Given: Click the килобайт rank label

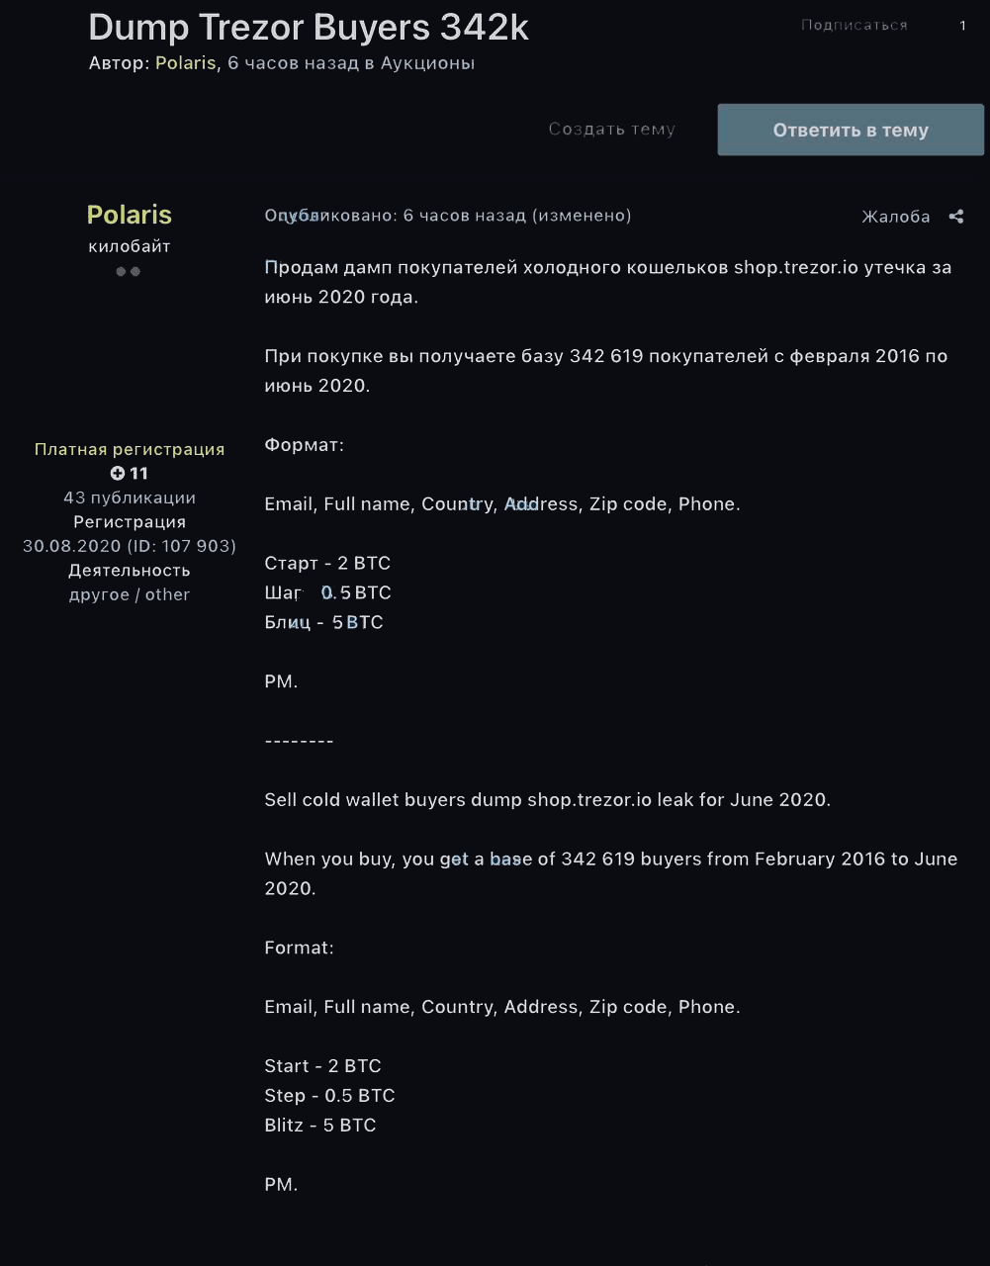Looking at the screenshot, I should click(130, 245).
